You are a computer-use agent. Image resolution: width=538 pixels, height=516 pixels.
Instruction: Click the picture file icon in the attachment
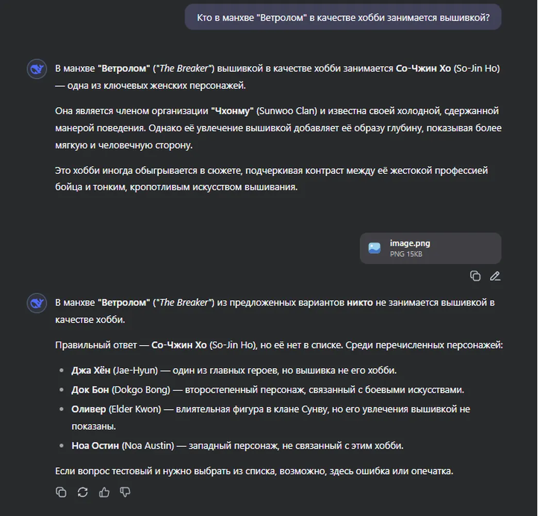374,248
